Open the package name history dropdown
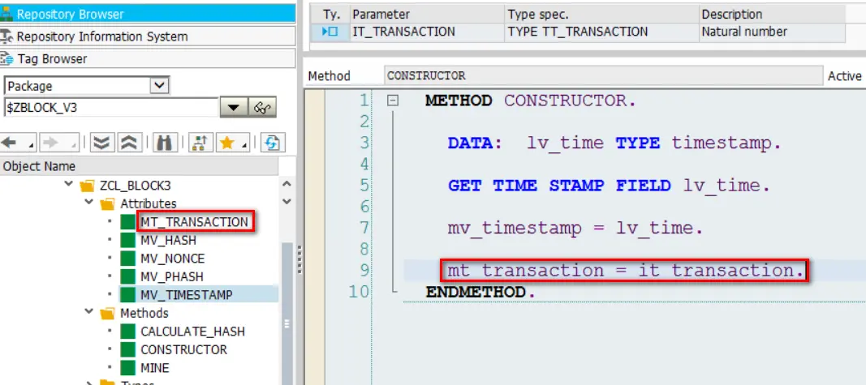Screen dimensions: 866x385 click(x=235, y=108)
